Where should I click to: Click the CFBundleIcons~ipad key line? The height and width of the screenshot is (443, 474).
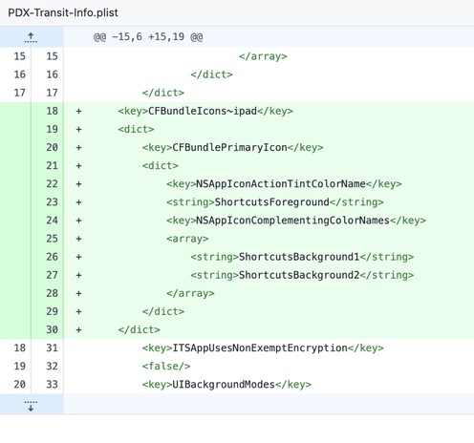point(205,111)
